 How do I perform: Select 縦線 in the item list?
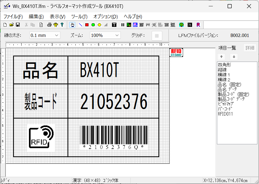[222, 70]
